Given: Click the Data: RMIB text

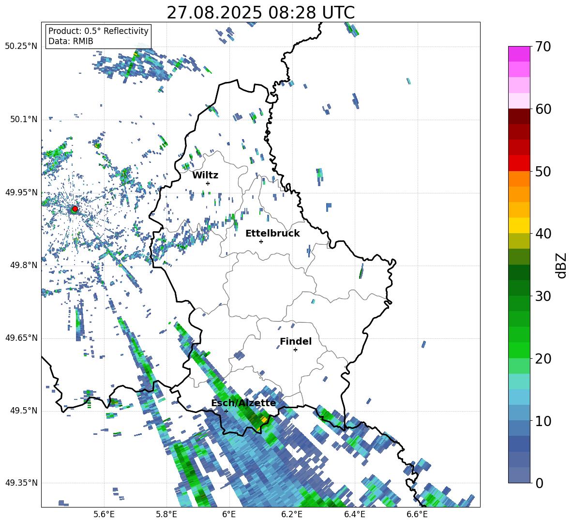Looking at the screenshot, I should pyautogui.click(x=71, y=41).
